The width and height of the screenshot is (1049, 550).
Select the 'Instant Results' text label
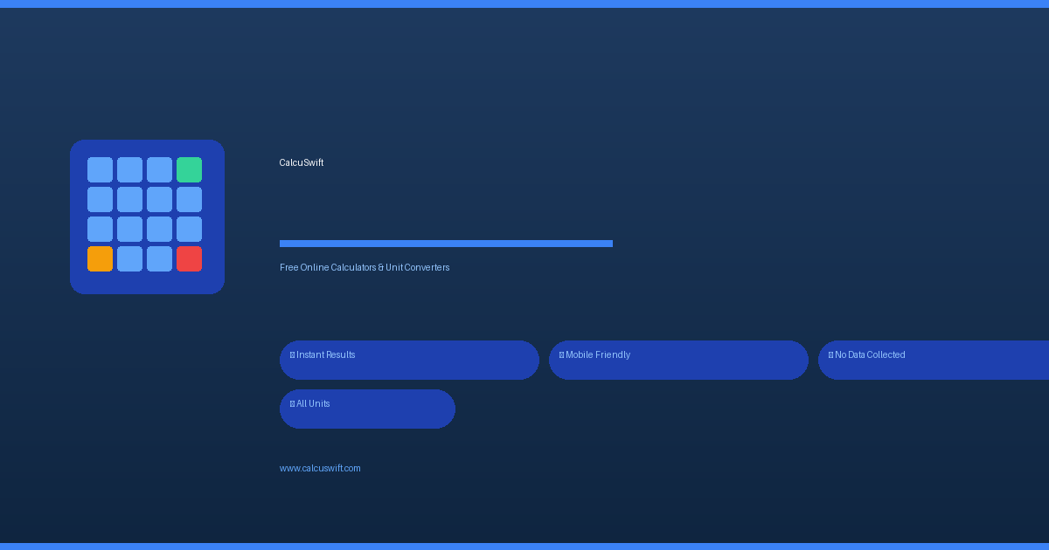[x=326, y=355]
